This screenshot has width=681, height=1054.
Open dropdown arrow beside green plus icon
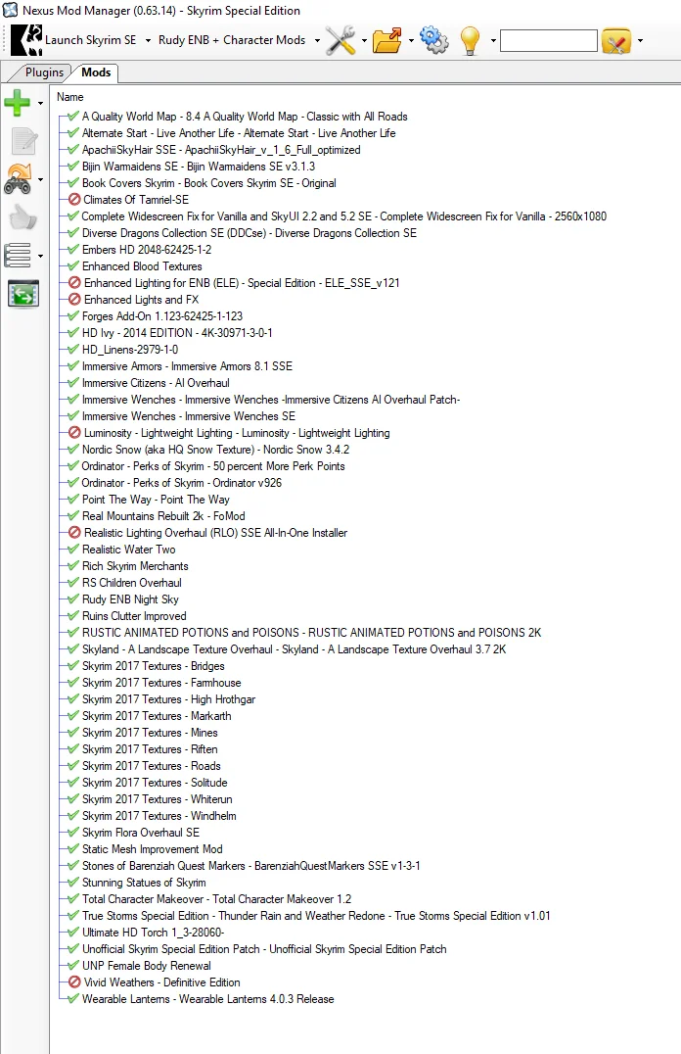tap(40, 104)
